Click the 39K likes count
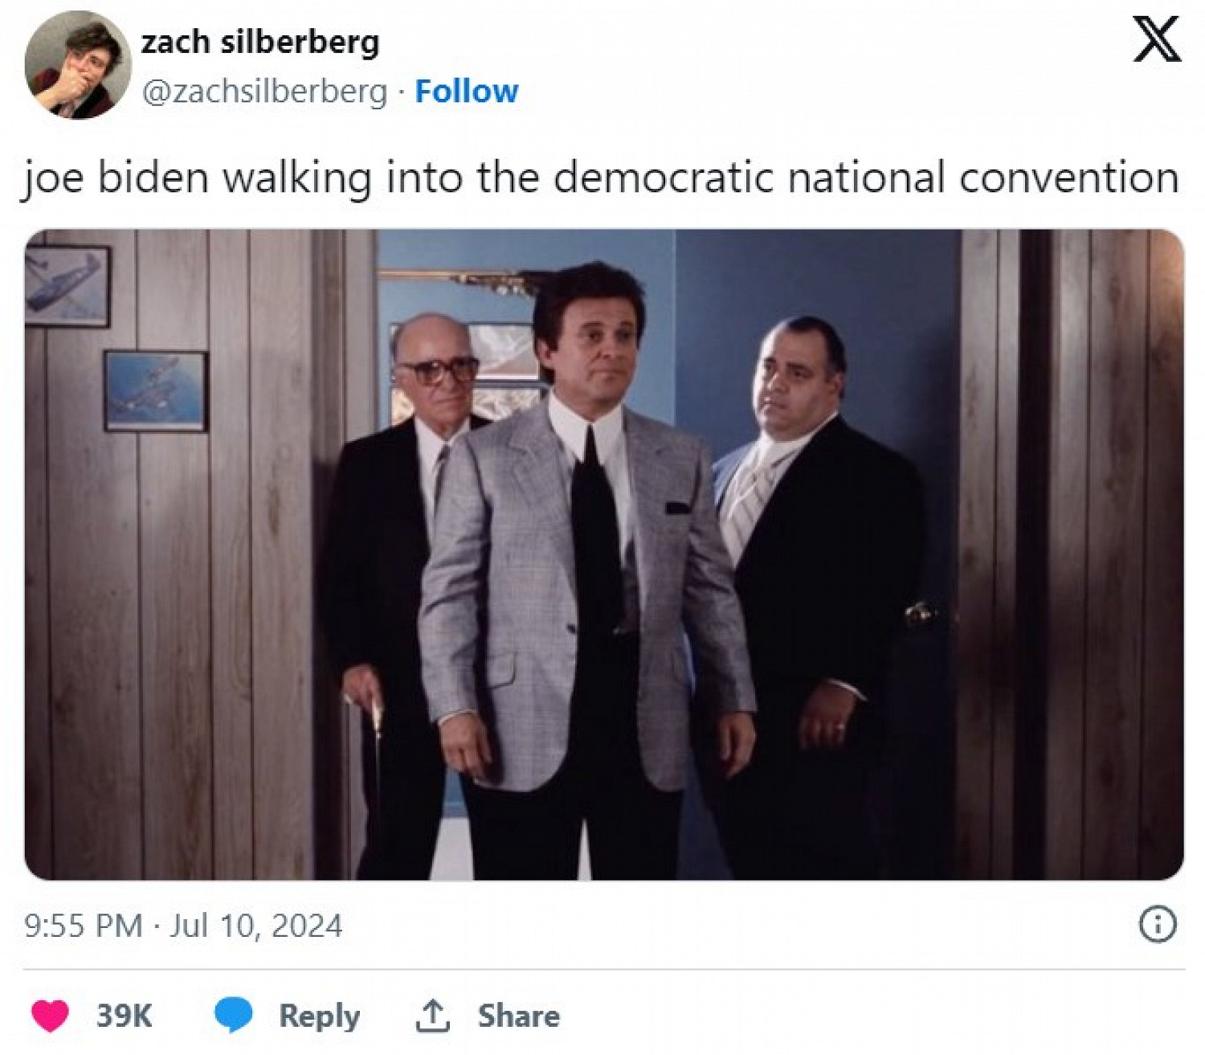This screenshot has height=1055, width=1205. (x=124, y=1016)
